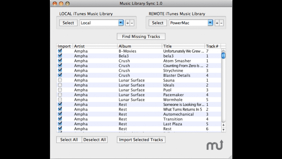282x159 pixels.
Task: Uncheck import for Someone is Looking for track
Action: pos(60,104)
